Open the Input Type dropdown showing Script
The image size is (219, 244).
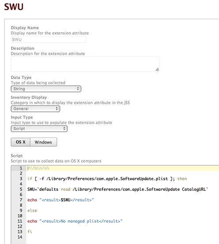39,129
